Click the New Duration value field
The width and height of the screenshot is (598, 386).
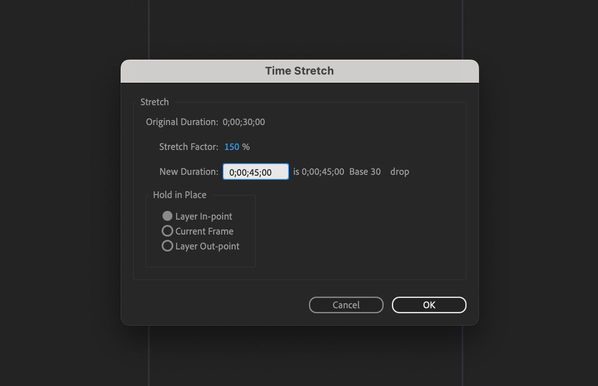coord(256,171)
